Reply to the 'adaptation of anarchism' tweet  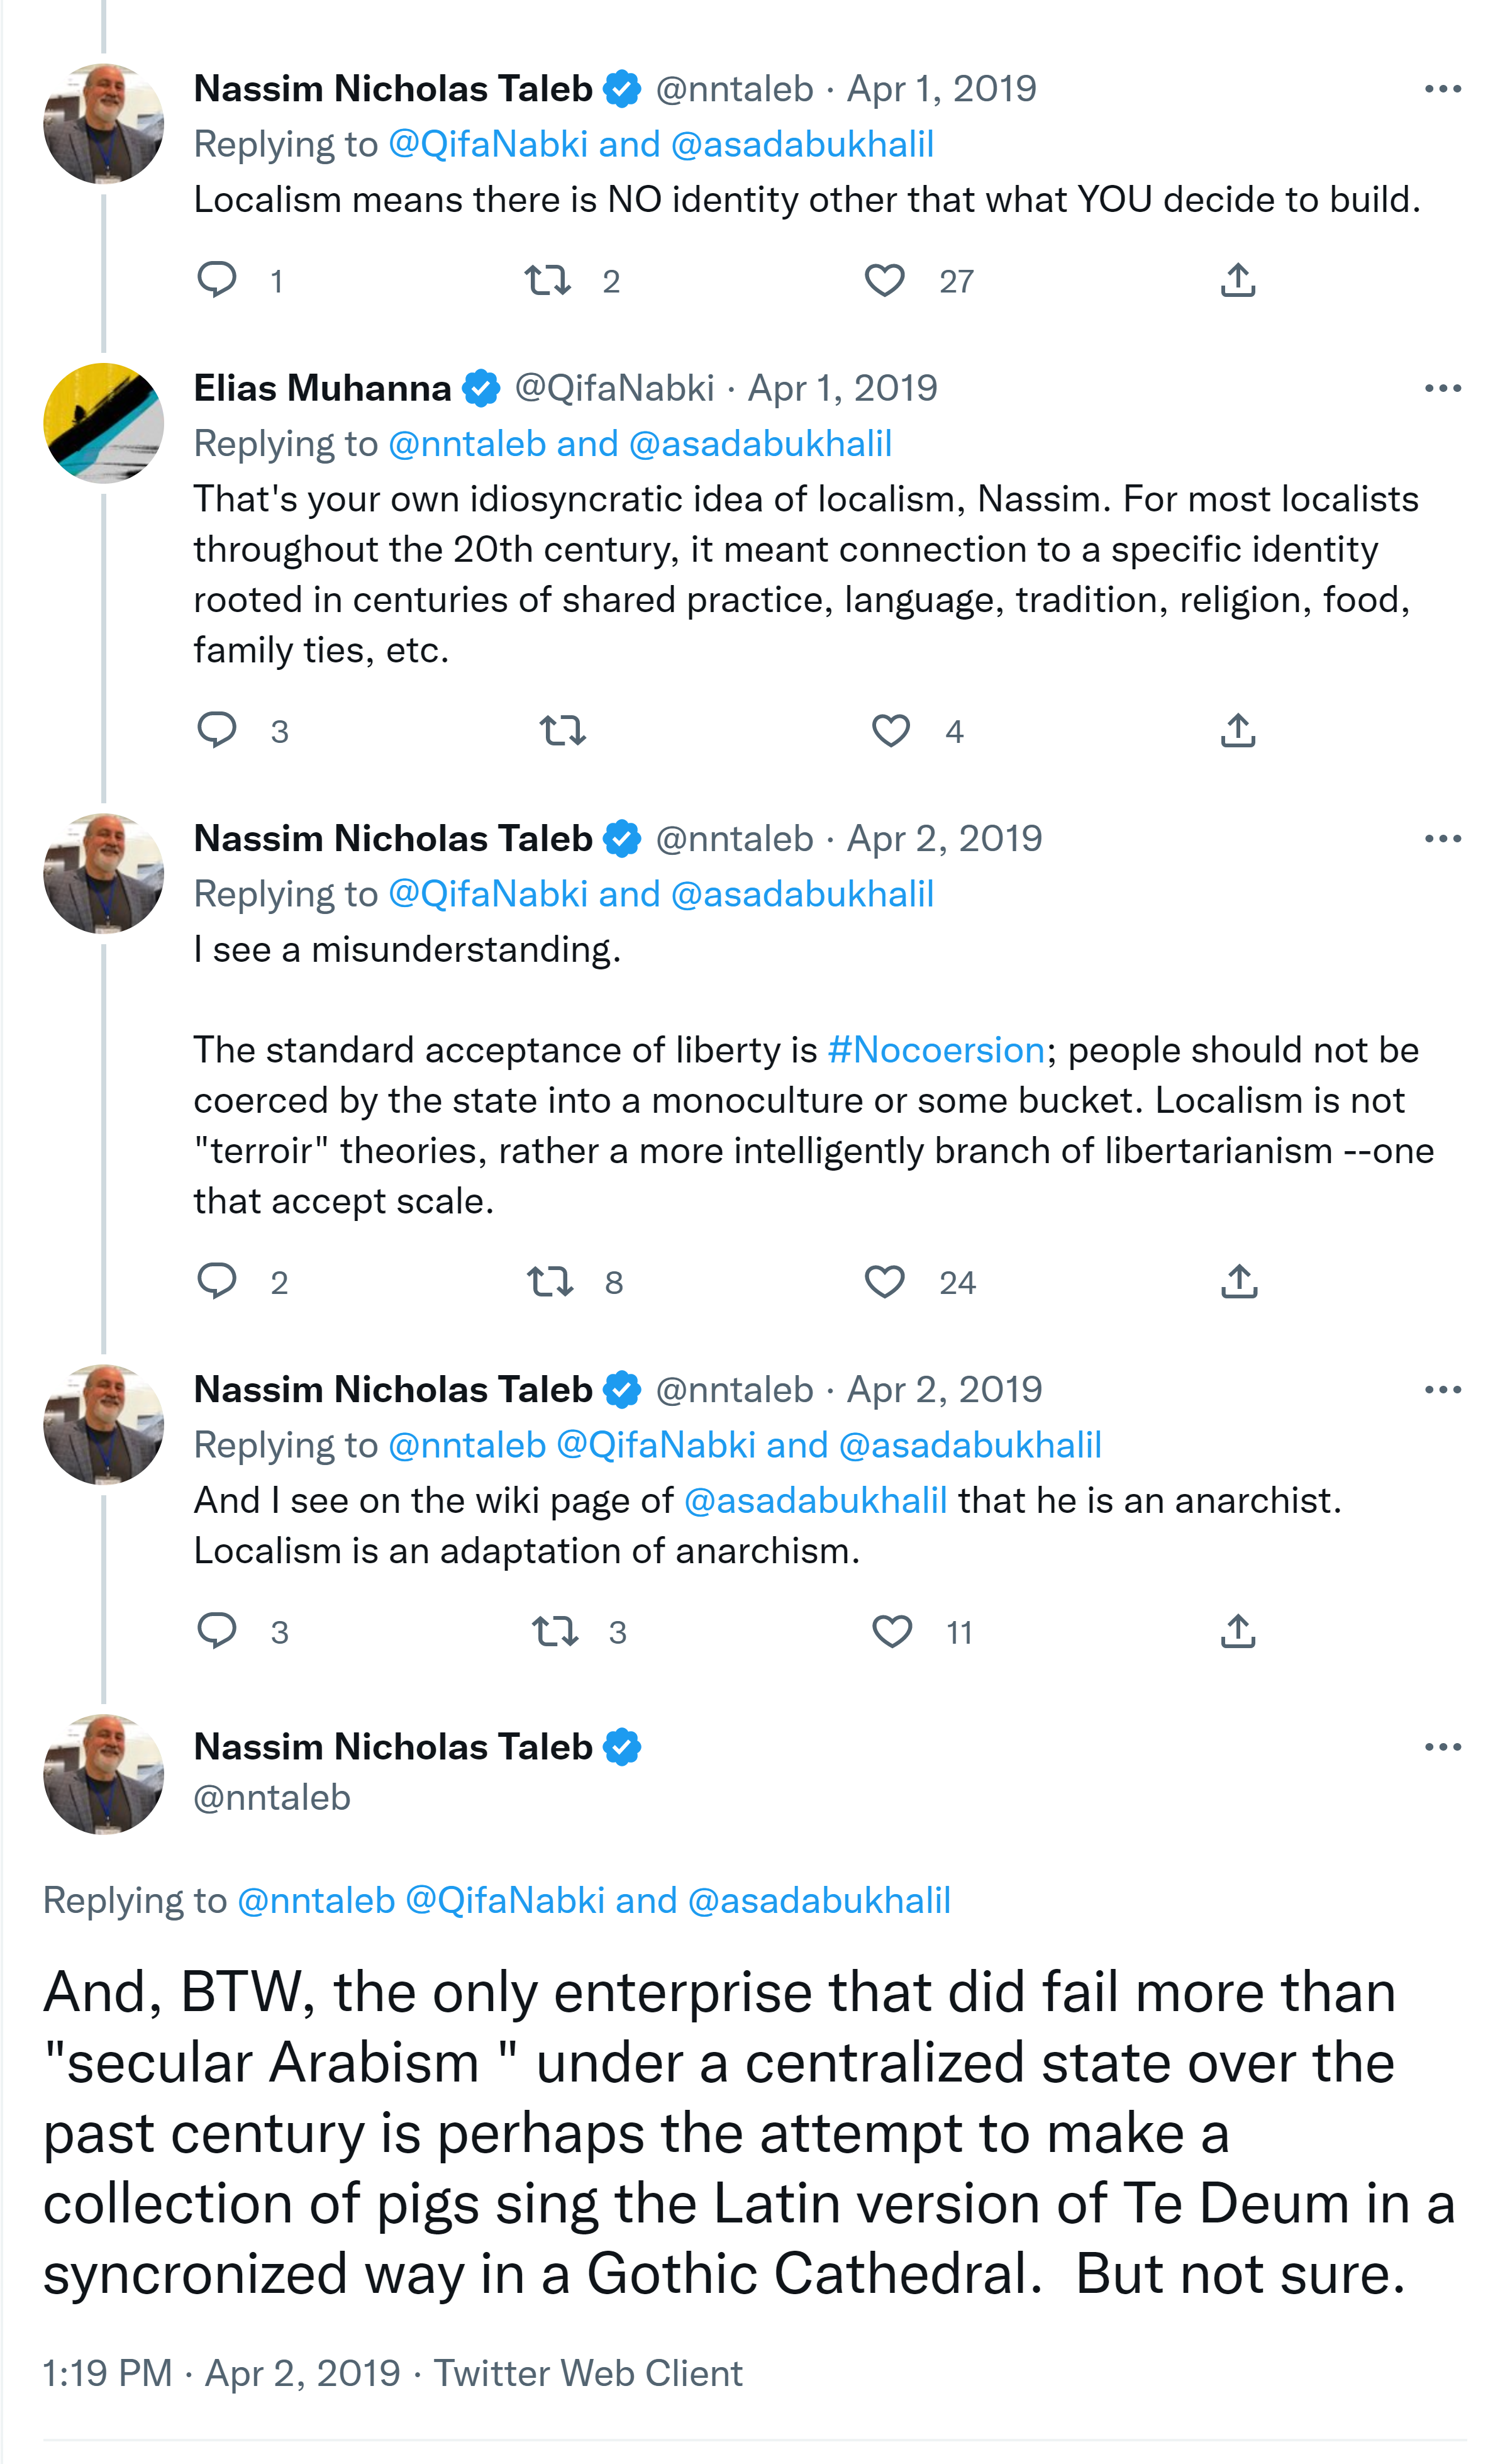pos(217,1631)
